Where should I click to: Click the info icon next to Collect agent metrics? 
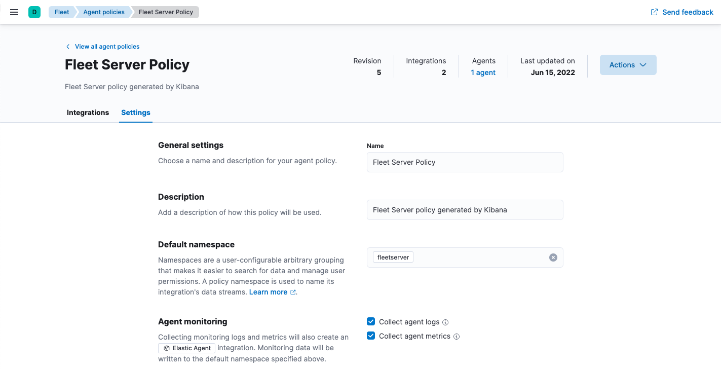pyautogui.click(x=457, y=336)
